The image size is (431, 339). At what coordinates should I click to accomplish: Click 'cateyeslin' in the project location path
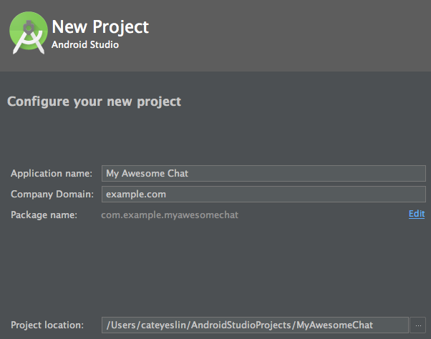[163, 325]
